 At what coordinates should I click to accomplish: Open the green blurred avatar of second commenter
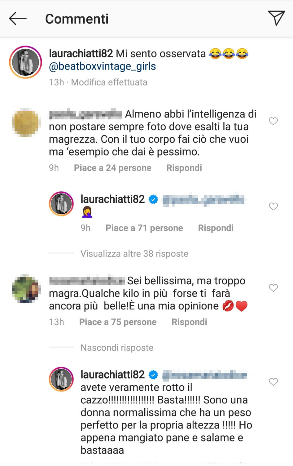[x=26, y=288]
